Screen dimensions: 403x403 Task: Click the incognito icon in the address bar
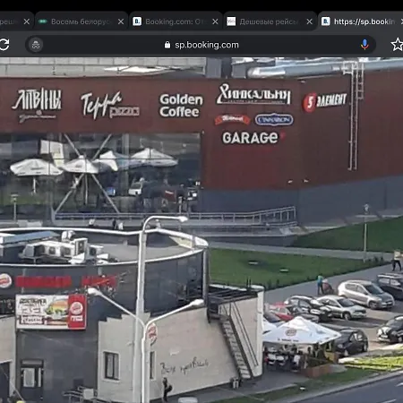[36, 45]
